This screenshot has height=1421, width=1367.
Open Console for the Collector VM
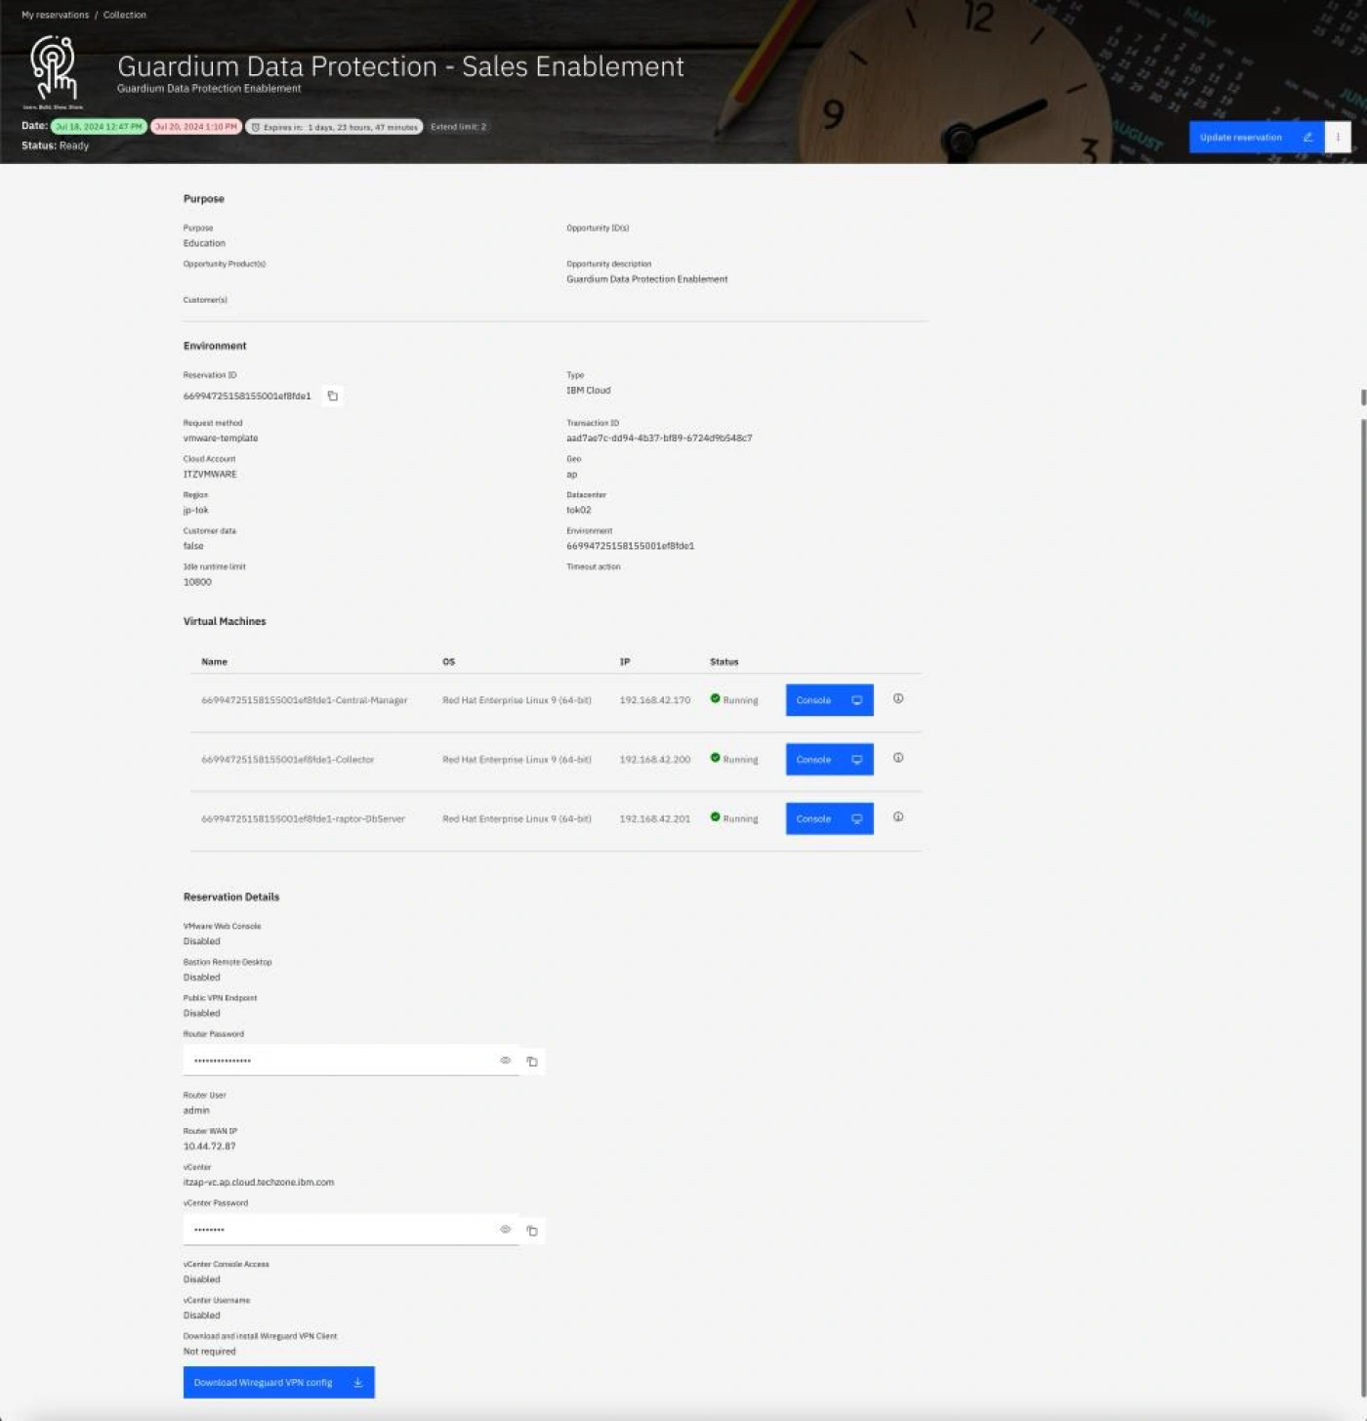(x=829, y=760)
